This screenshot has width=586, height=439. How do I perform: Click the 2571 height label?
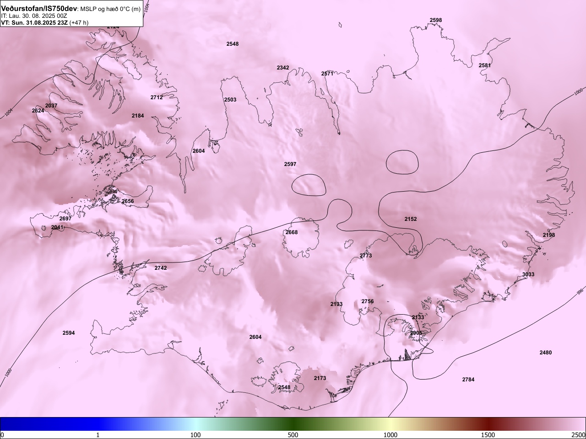coord(327,74)
